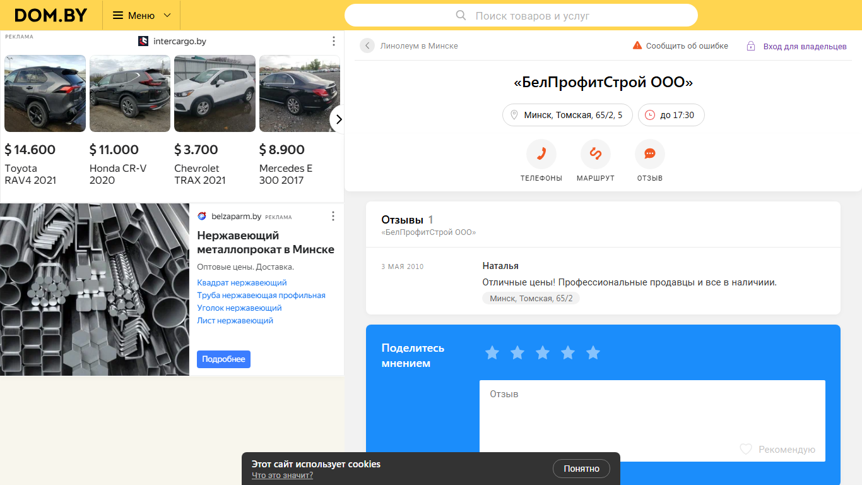The height and width of the screenshot is (485, 862).
Task: Click the padlock owner login icon
Action: tap(751, 46)
